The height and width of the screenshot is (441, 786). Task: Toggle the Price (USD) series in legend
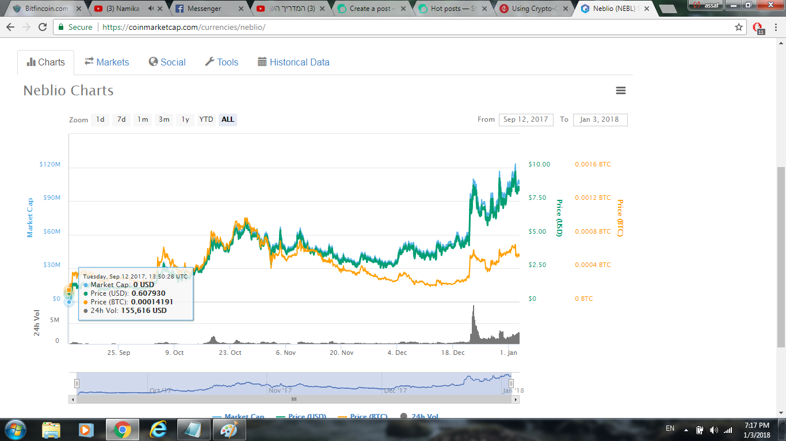click(x=301, y=417)
